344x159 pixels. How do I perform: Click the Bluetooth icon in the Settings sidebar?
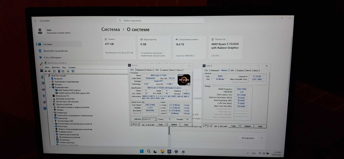pyautogui.click(x=40, y=51)
